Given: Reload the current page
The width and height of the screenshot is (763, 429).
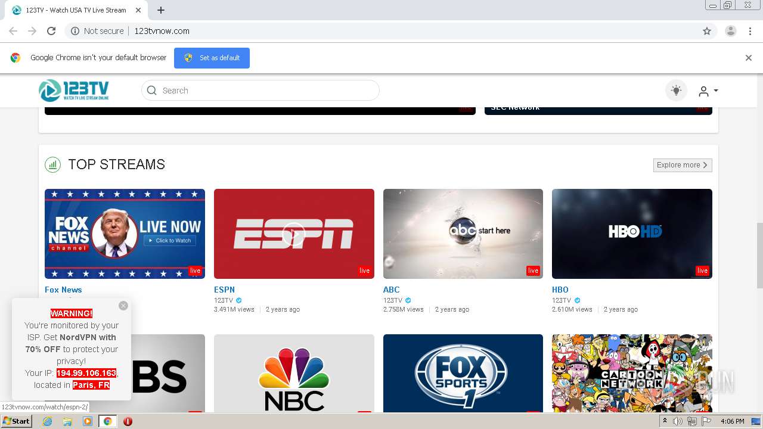Looking at the screenshot, I should 51,31.
